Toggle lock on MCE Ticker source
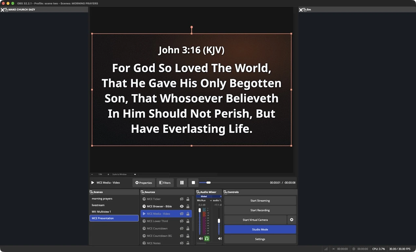Screen dimensions: 416x252 188,199
